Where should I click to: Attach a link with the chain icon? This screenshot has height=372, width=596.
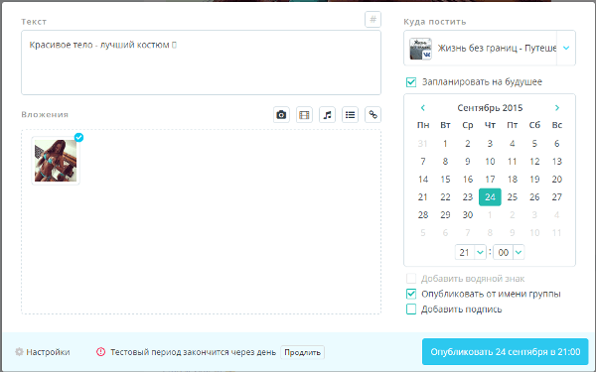coord(372,115)
